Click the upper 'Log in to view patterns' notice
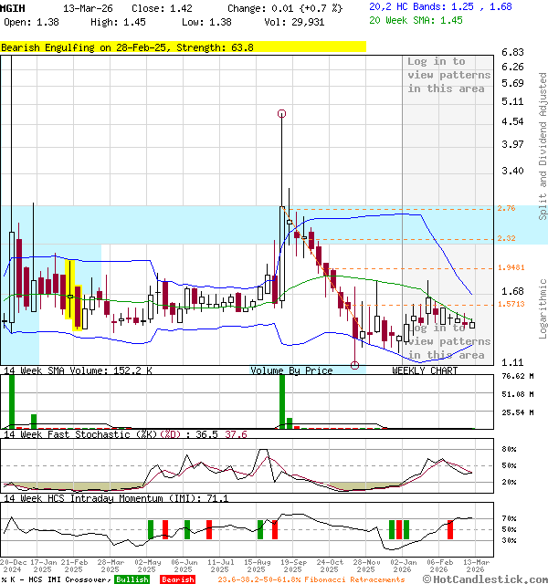 pos(448,75)
